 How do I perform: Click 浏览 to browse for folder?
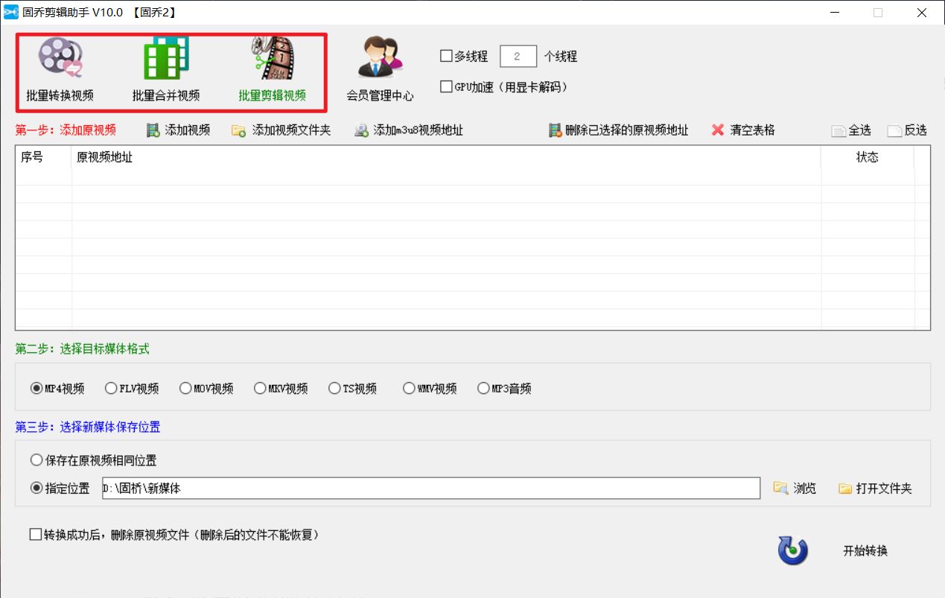[795, 489]
